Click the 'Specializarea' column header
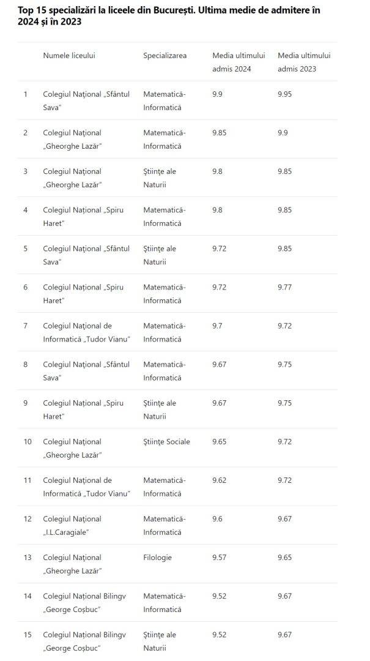Image resolution: width=370 pixels, height=661 pixels. pos(165,56)
